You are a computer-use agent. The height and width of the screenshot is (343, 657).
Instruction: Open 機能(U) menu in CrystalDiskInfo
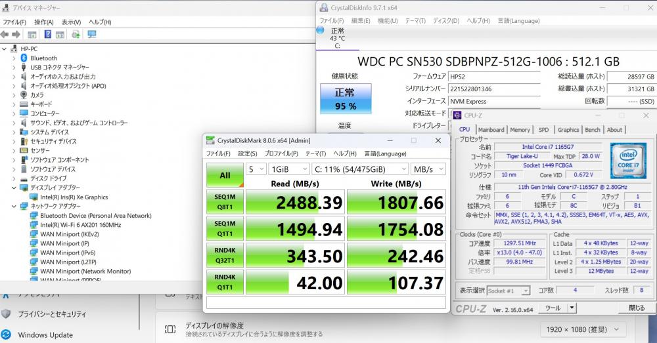388,20
